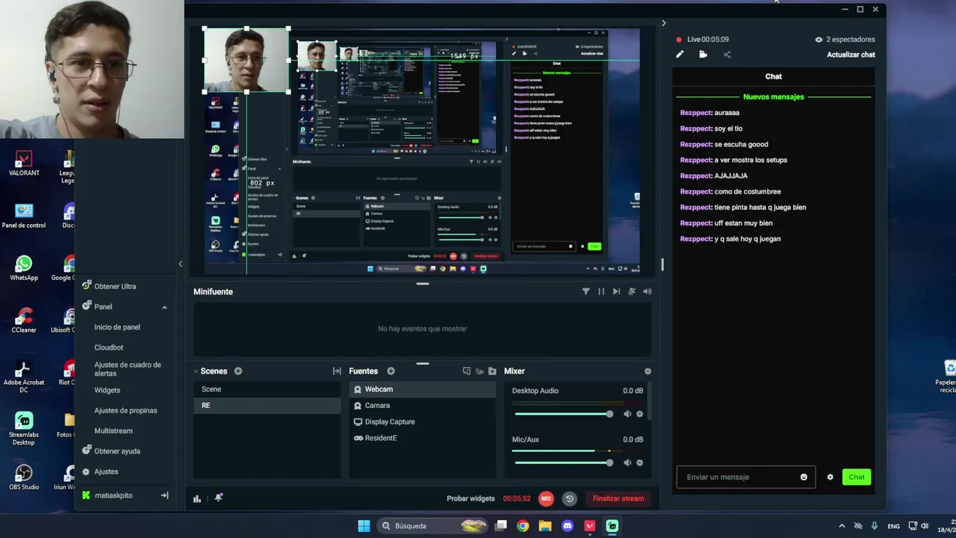Skip the current alert in Minifuente

click(x=616, y=291)
